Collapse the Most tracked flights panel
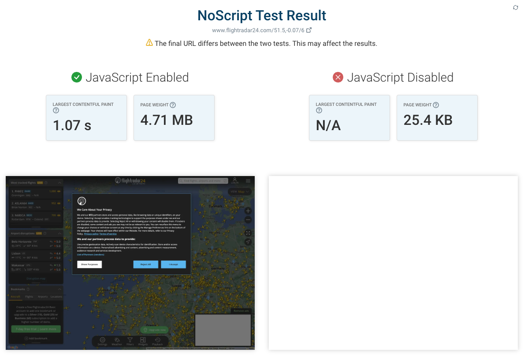Screen dimensions: 524x360 pyautogui.click(x=59, y=183)
